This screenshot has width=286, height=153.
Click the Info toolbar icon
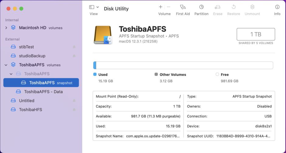pyautogui.click(x=277, y=7)
